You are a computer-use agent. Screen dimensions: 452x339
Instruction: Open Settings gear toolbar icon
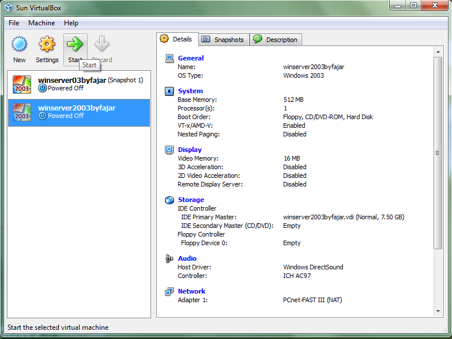point(47,44)
